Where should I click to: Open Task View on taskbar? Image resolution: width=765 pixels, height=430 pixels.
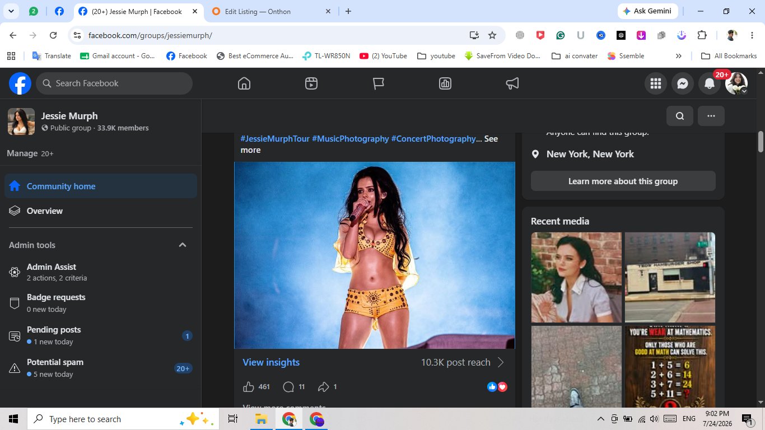(x=233, y=419)
